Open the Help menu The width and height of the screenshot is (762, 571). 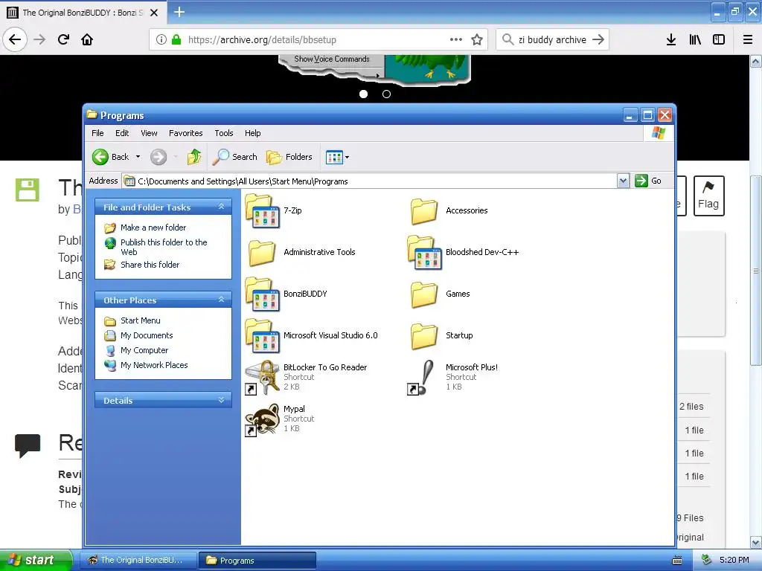253,133
